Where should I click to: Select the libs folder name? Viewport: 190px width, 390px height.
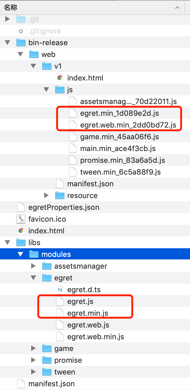click(34, 243)
